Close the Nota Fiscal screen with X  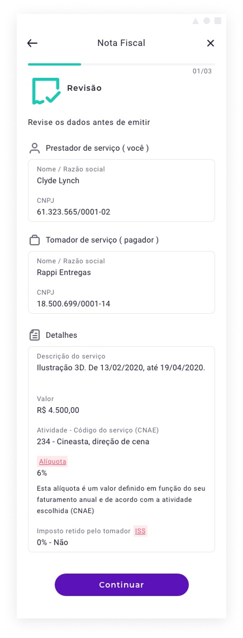pyautogui.click(x=210, y=43)
